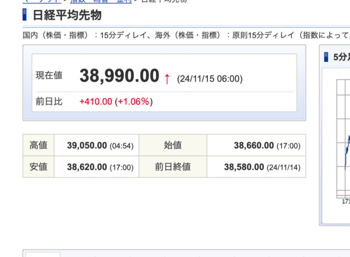Click the 前日終値 header cell

(x=173, y=167)
